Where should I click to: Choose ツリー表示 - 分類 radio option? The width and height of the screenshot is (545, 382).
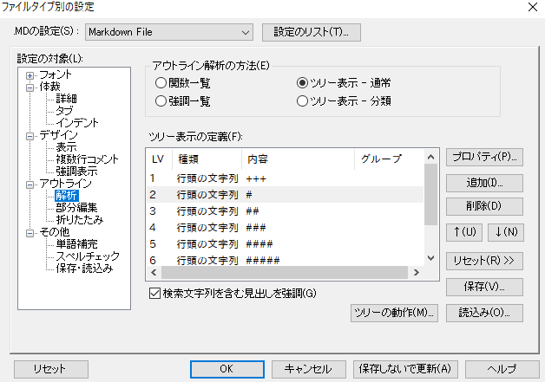[345, 101]
